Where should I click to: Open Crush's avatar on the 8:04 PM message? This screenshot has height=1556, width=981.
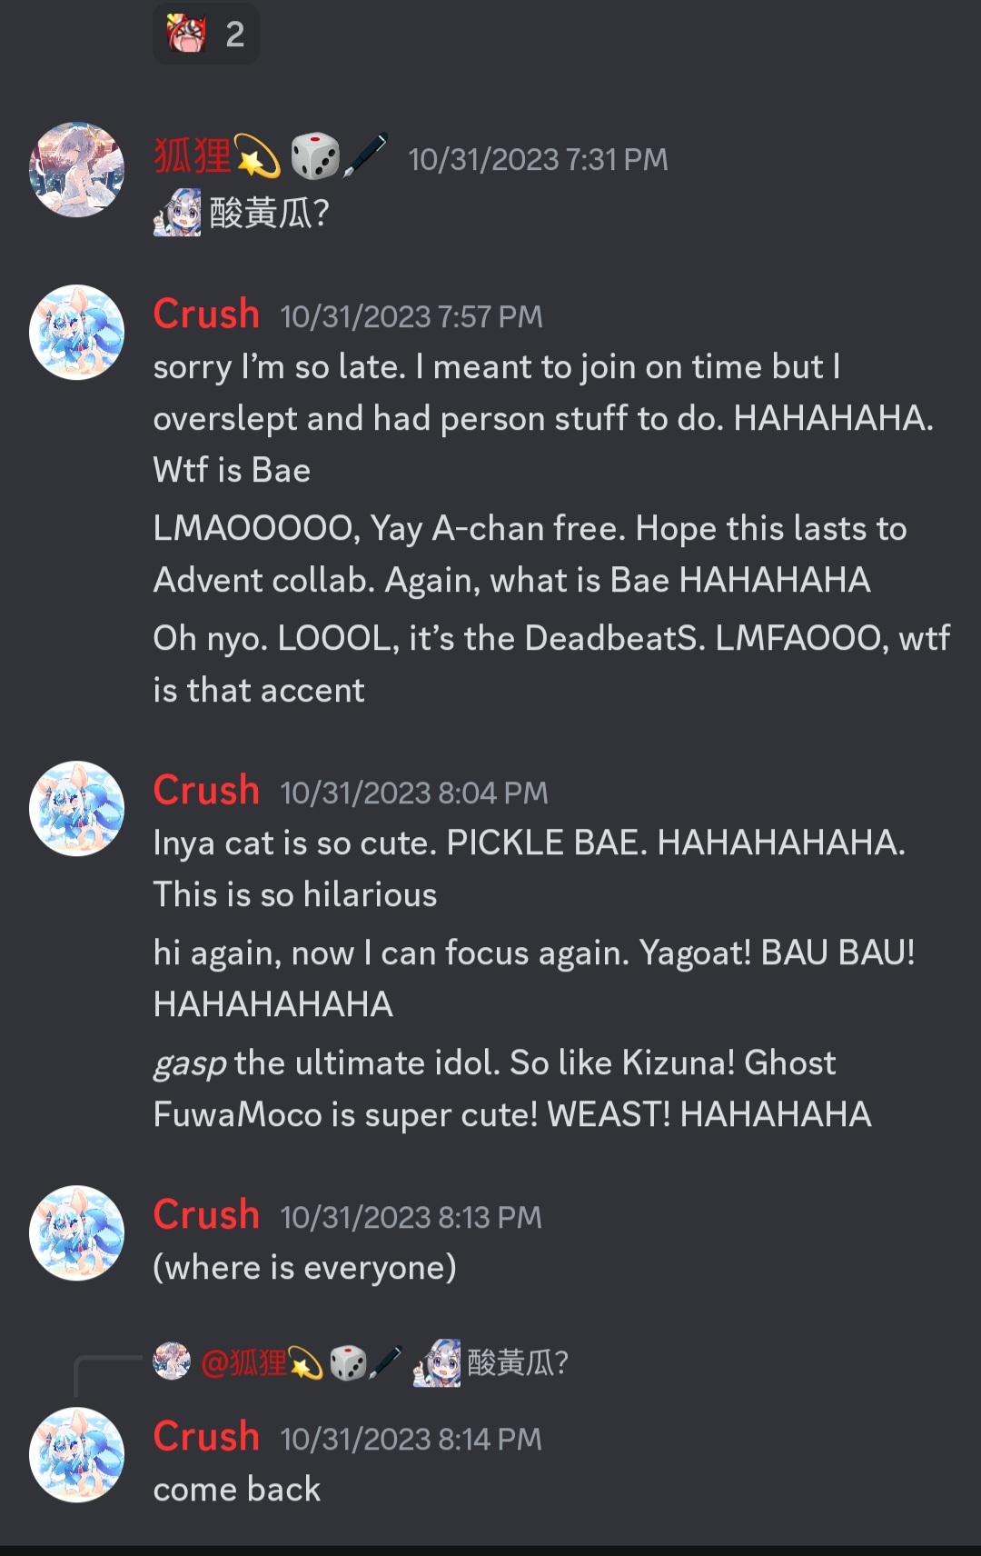pyautogui.click(x=77, y=809)
